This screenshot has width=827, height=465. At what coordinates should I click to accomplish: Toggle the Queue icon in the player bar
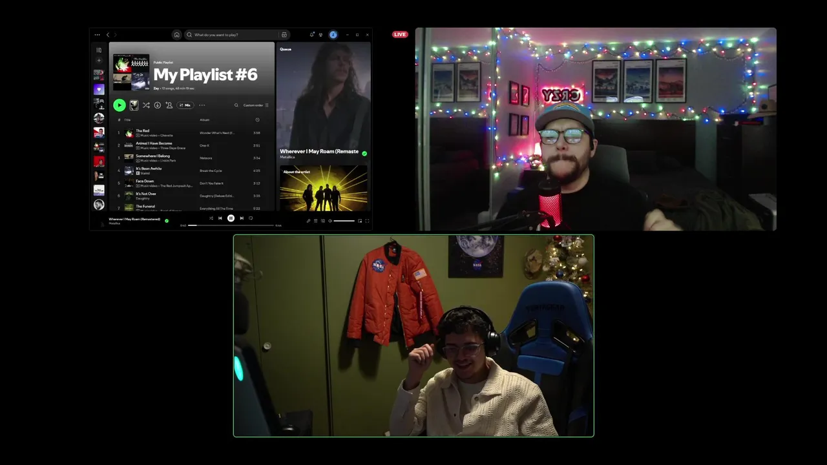point(315,221)
